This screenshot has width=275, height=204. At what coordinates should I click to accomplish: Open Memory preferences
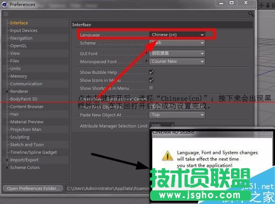[x=19, y=76]
